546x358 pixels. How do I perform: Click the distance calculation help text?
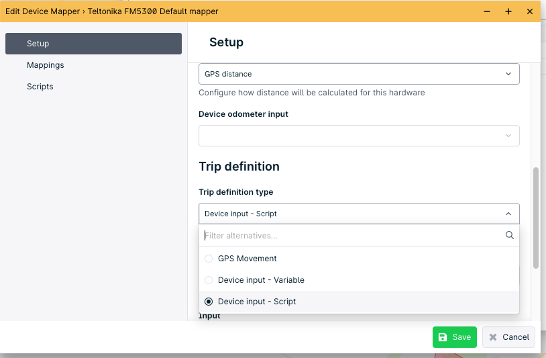(312, 93)
